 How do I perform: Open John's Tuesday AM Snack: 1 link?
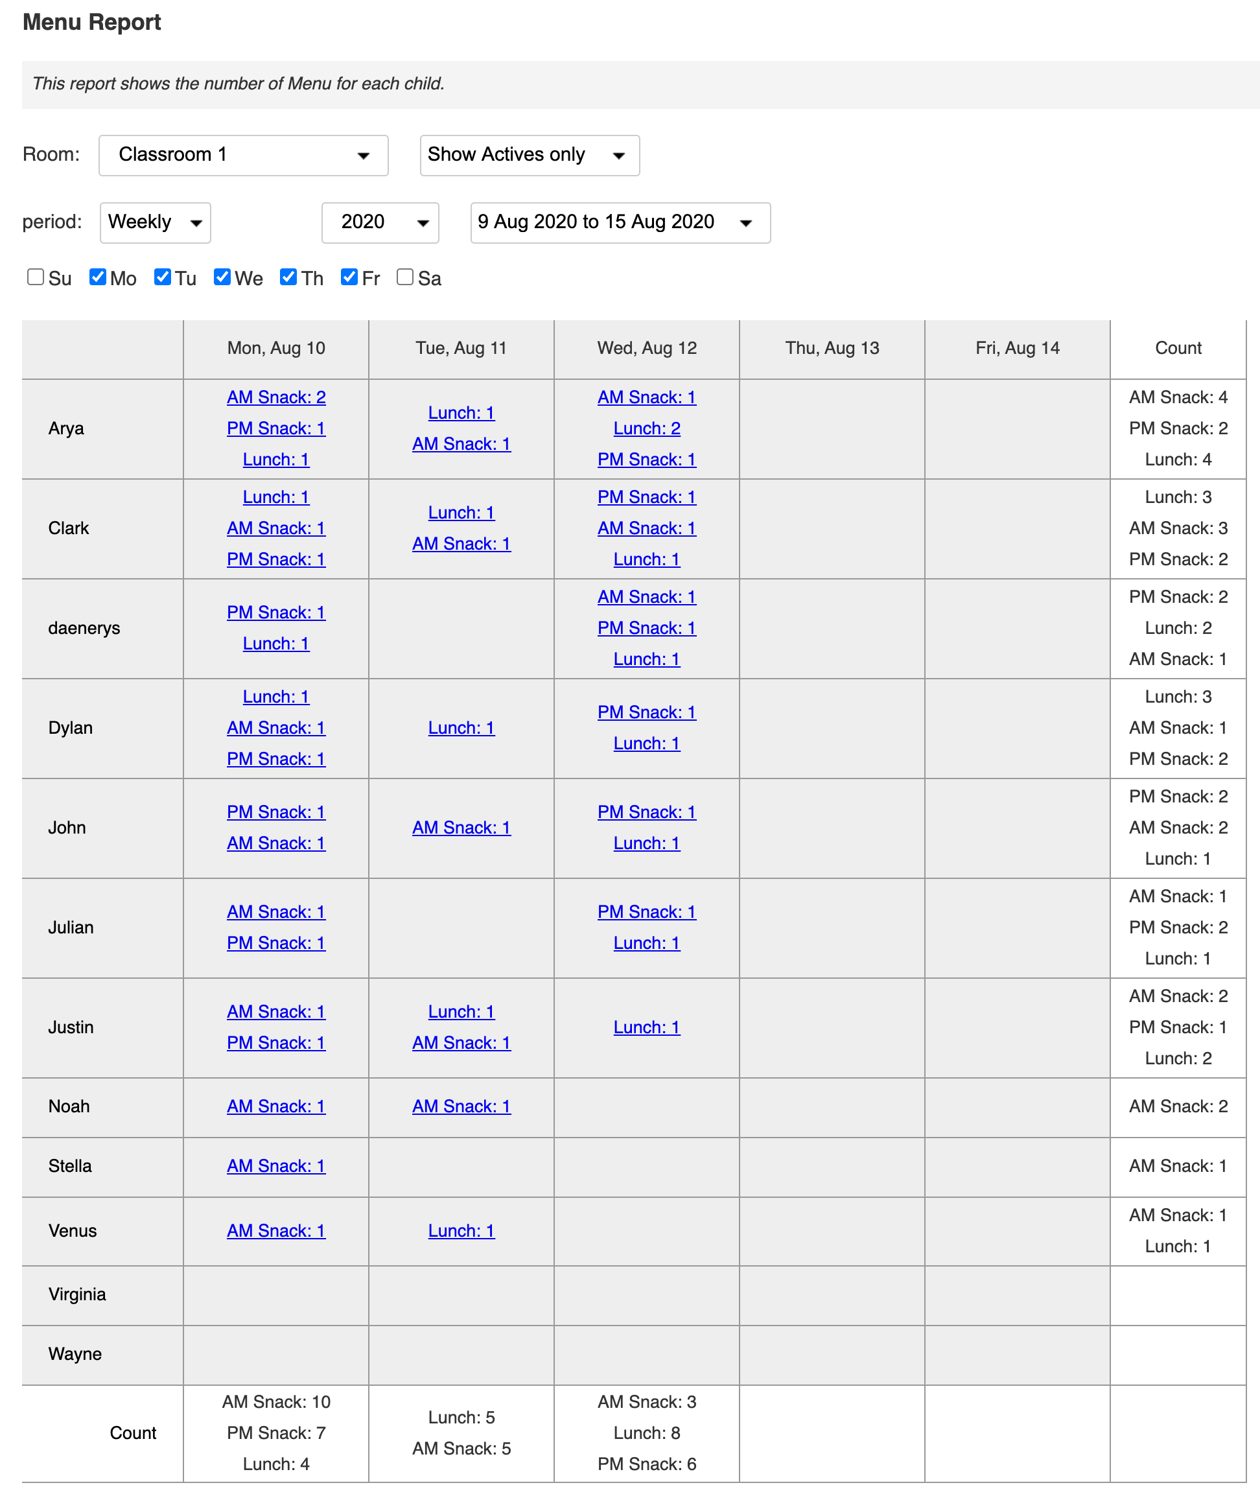(461, 828)
